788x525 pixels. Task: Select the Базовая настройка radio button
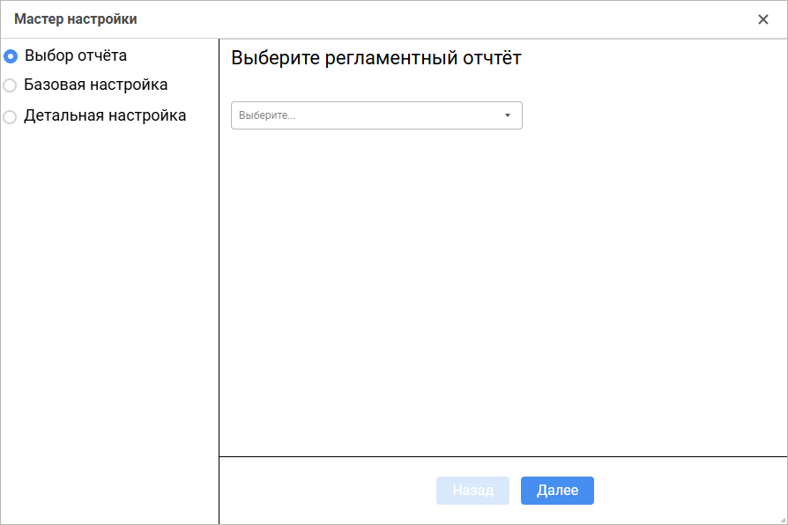click(11, 86)
